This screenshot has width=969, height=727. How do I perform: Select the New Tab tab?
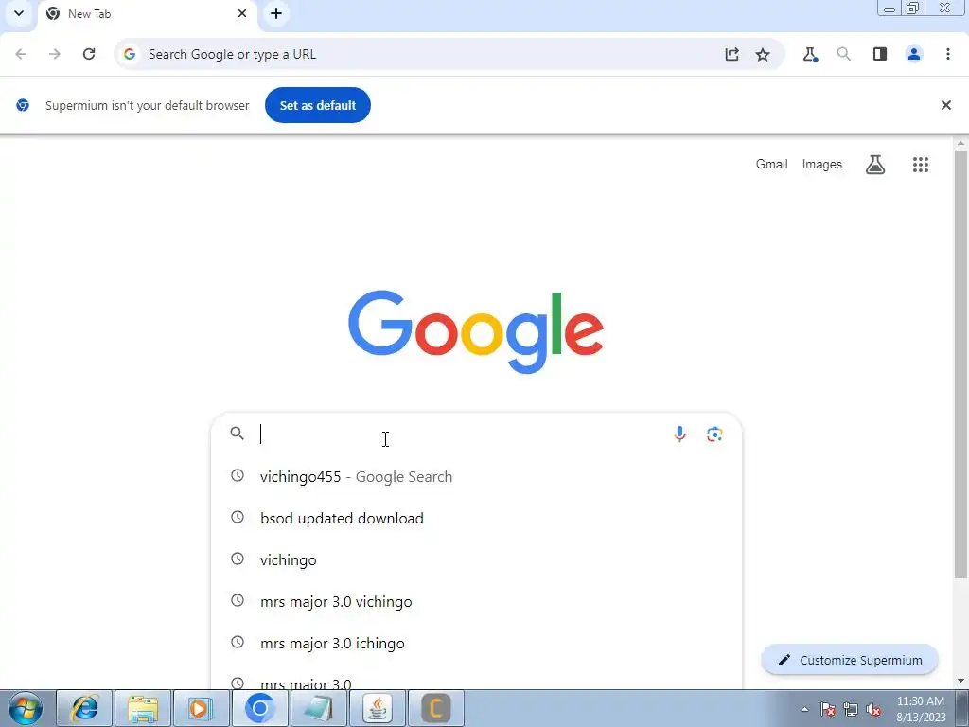pyautogui.click(x=146, y=13)
